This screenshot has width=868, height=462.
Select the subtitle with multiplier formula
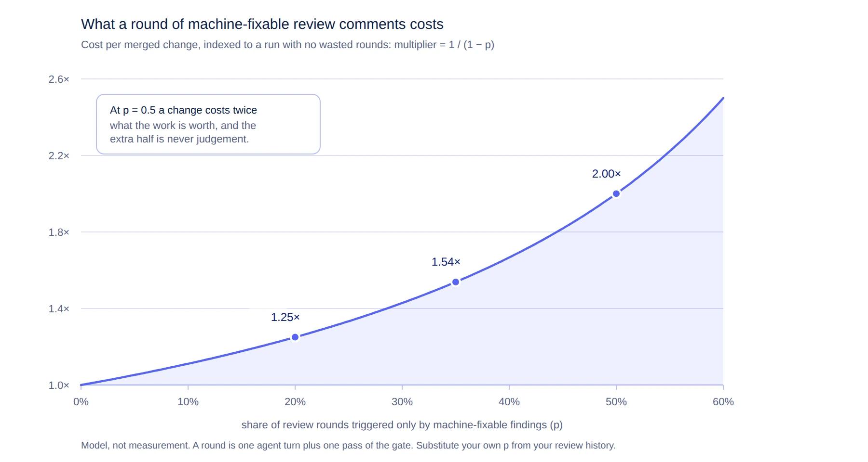(x=287, y=45)
